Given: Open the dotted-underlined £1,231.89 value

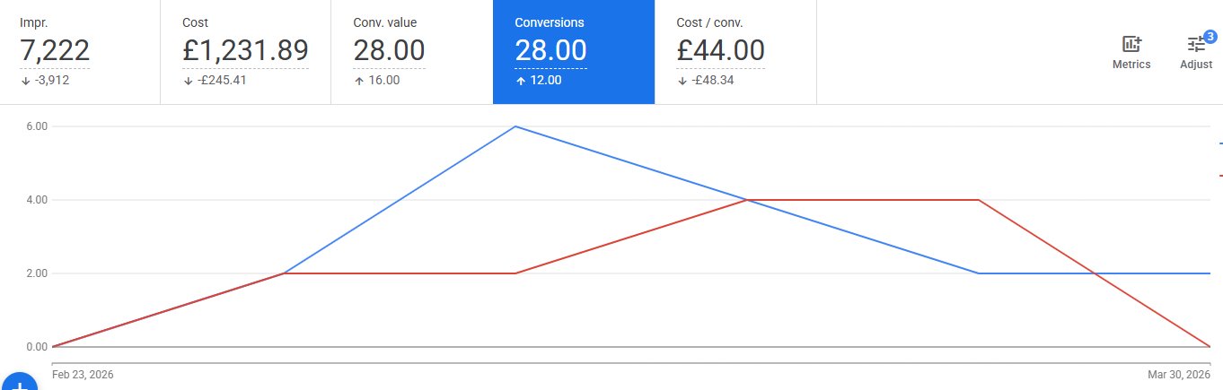Looking at the screenshot, I should 245,51.
